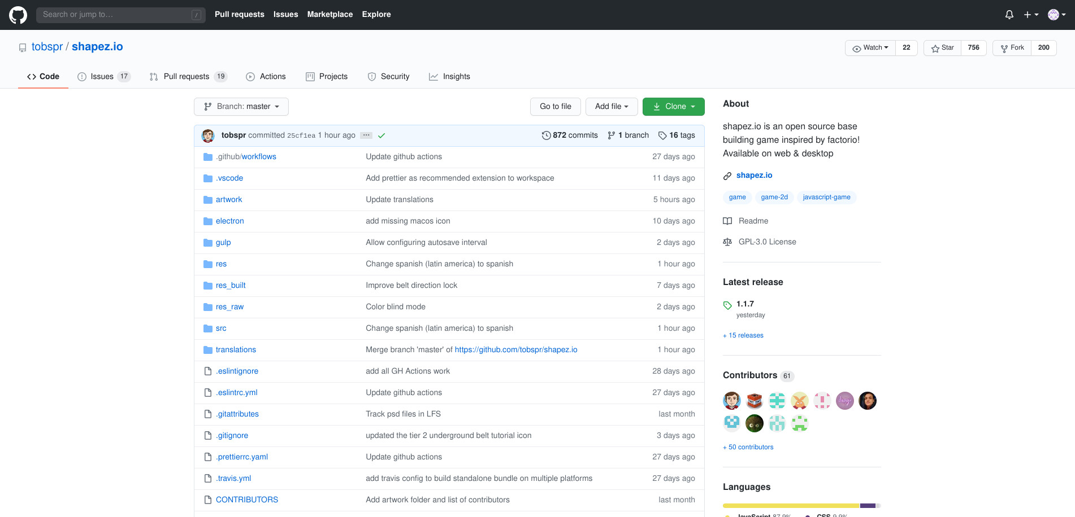
Task: Open the green Clone dropdown
Action: (674, 107)
